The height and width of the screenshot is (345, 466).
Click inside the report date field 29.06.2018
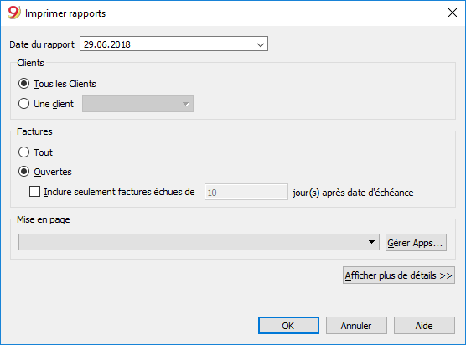(173, 44)
